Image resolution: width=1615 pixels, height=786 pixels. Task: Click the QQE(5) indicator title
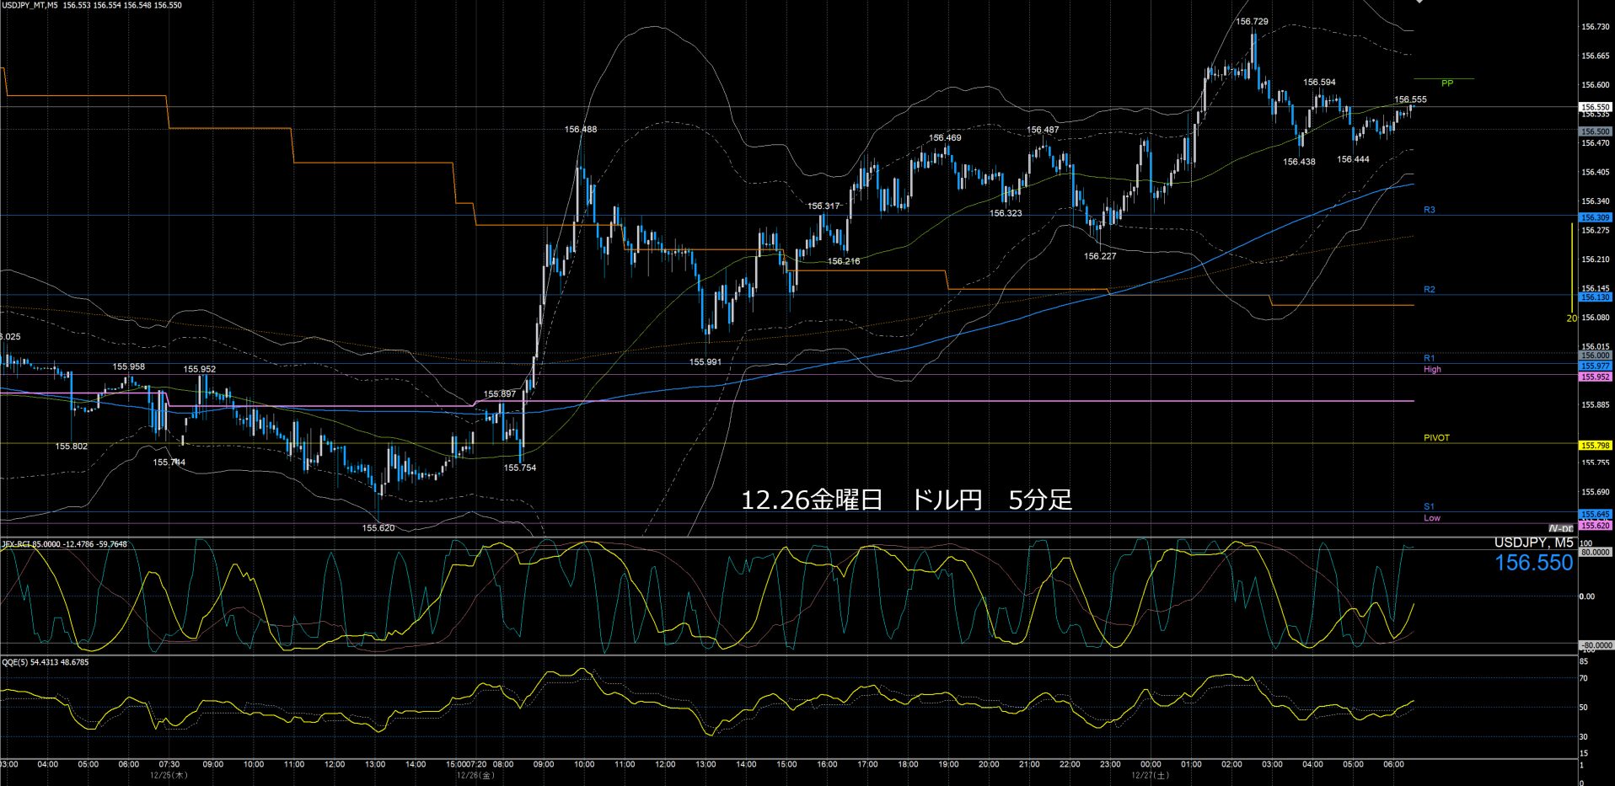pyautogui.click(x=45, y=662)
